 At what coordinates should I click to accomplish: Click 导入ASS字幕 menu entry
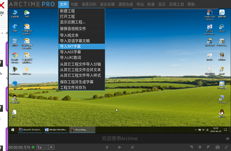pyautogui.click(x=70, y=52)
